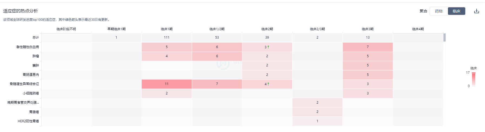485x132 pixels.
Task: Click the 急性髓性白血病 row label
Action: pyautogui.click(x=28, y=47)
